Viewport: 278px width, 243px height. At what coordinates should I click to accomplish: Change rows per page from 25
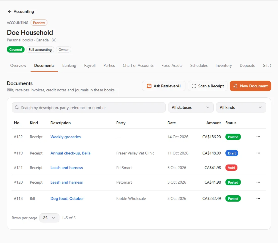click(49, 218)
